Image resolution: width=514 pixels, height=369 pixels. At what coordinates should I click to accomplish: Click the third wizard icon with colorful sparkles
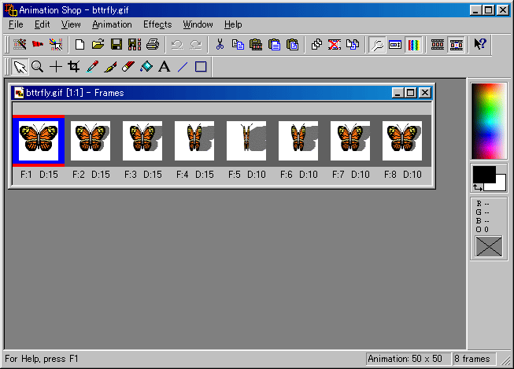tap(56, 44)
